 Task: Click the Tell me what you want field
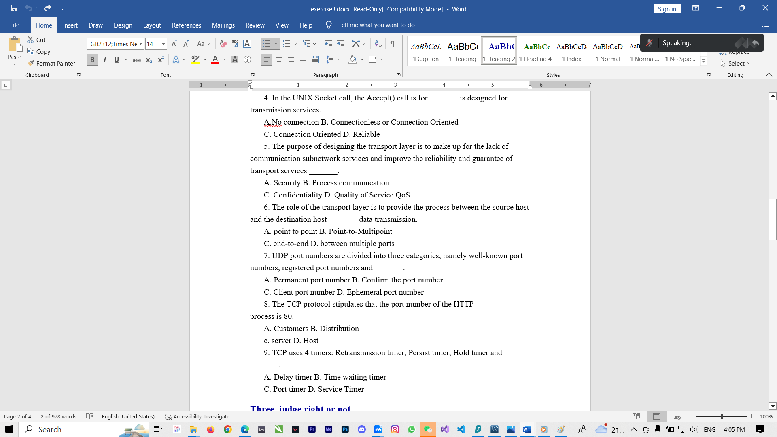(376, 25)
